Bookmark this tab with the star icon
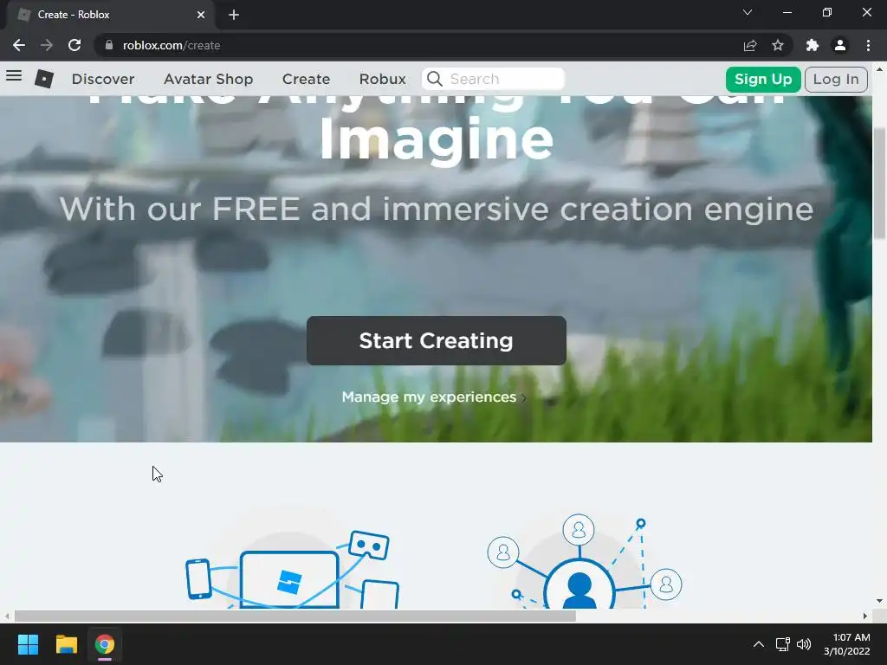887x665 pixels. 778,45
